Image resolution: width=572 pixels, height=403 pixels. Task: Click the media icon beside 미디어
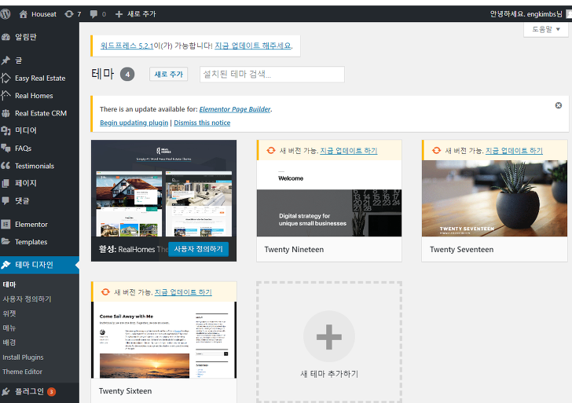(5, 130)
